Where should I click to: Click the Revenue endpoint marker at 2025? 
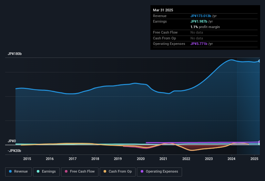pos(260,61)
